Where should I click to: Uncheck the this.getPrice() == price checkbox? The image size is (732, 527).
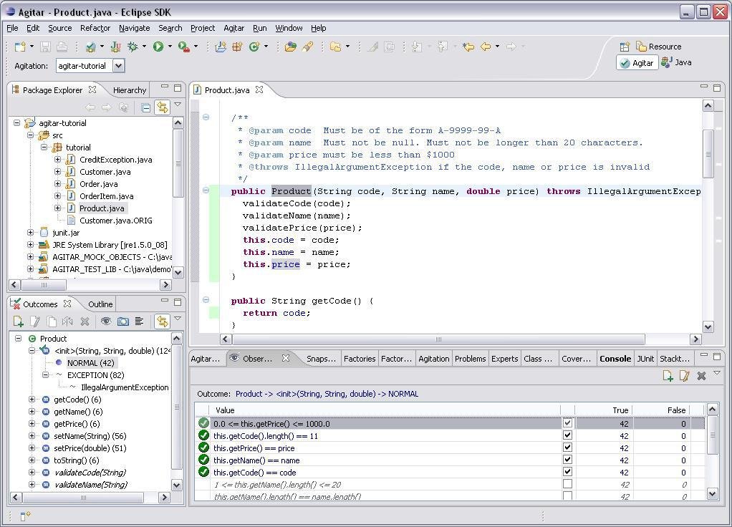tap(567, 448)
